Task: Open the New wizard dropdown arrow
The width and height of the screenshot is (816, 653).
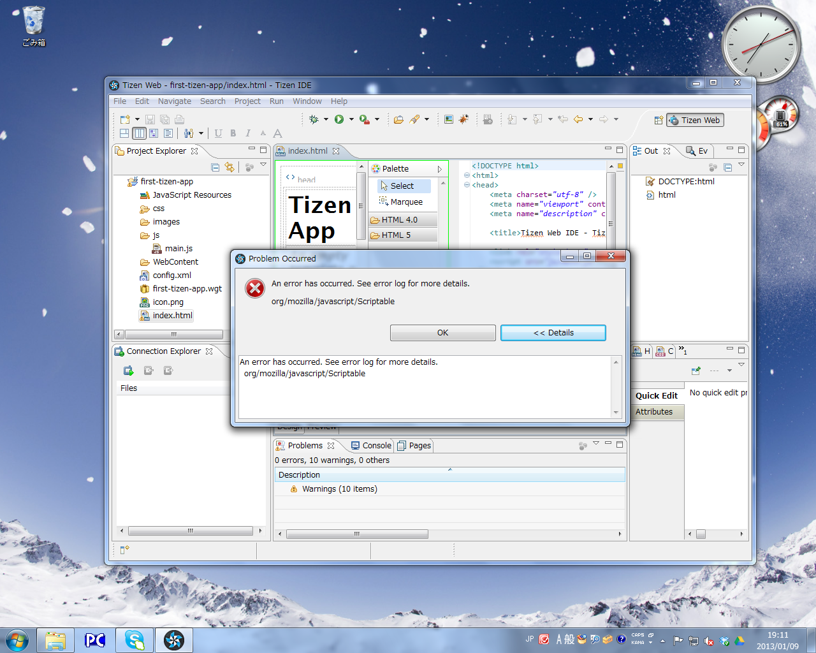Action: [x=137, y=119]
